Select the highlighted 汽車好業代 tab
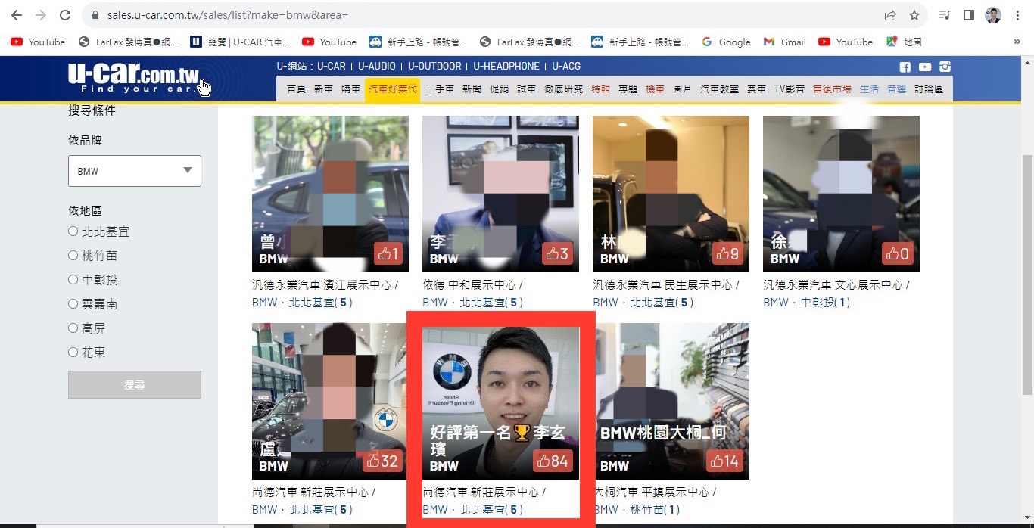Viewport: 1034px width, 528px height. 392,89
